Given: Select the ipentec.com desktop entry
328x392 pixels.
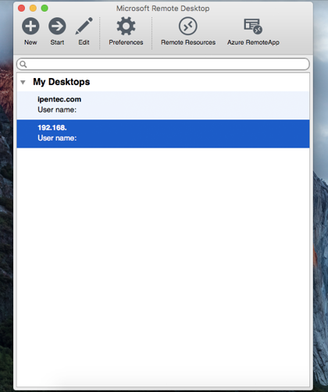Looking at the screenshot, I should (163, 105).
